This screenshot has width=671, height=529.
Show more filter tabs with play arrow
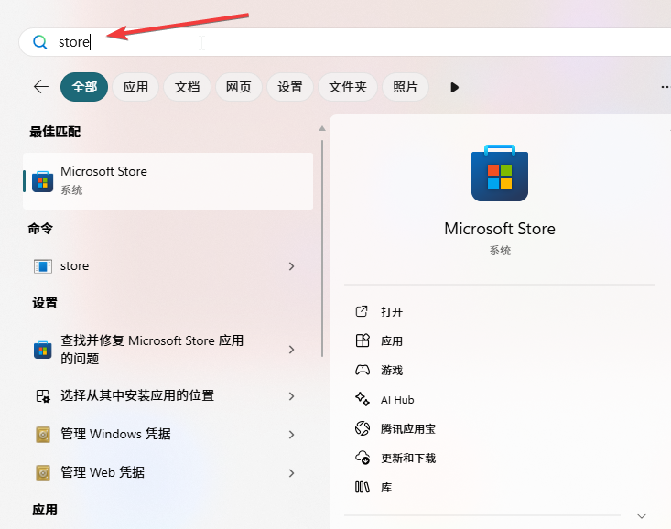454,87
